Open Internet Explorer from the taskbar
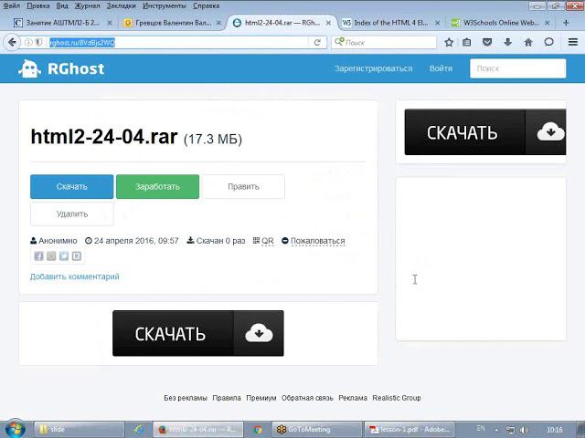The image size is (585, 438). [139, 430]
